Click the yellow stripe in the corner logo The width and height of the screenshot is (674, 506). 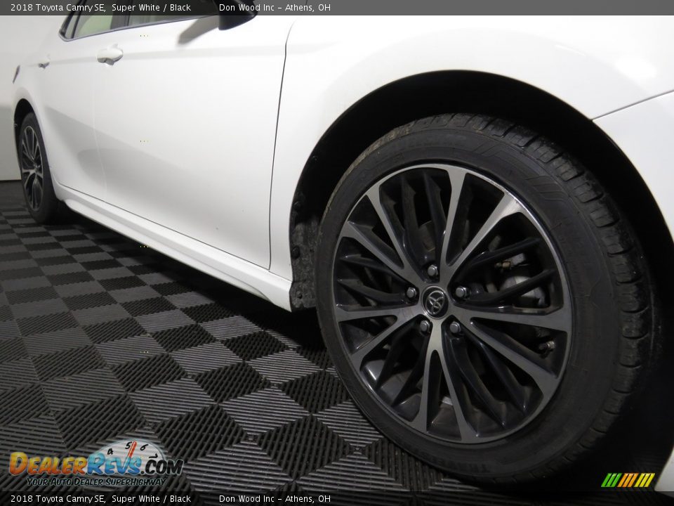click(x=643, y=480)
